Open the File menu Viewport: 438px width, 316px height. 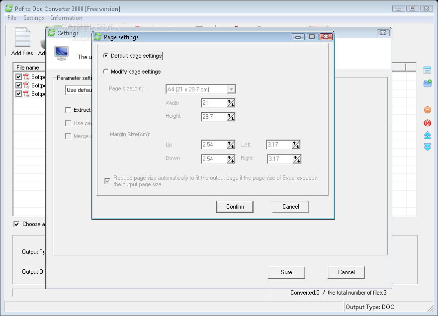coord(12,18)
